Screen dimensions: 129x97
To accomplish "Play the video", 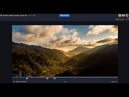I will tap(65, 82).
